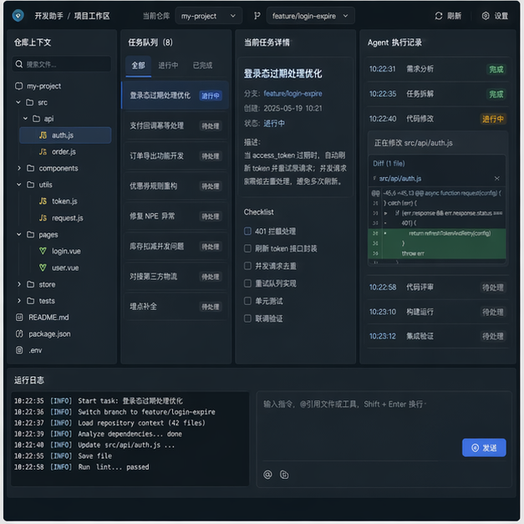Open the feature/login-expire branch link in task details

pos(293,94)
